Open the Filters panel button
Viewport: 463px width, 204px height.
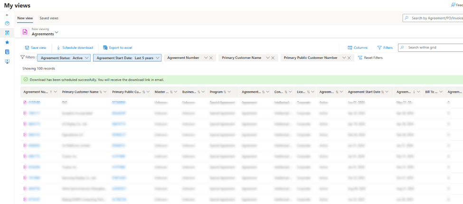click(385, 47)
